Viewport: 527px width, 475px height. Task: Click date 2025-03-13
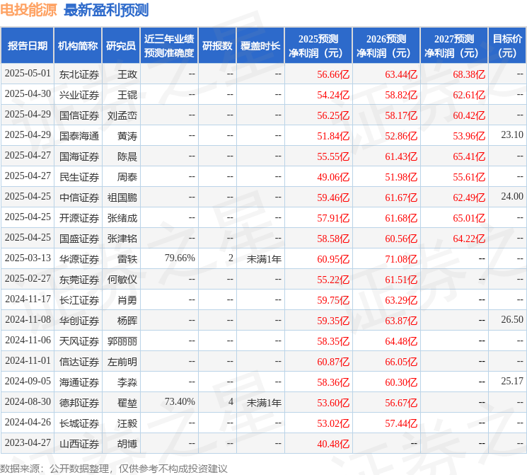(x=28, y=258)
